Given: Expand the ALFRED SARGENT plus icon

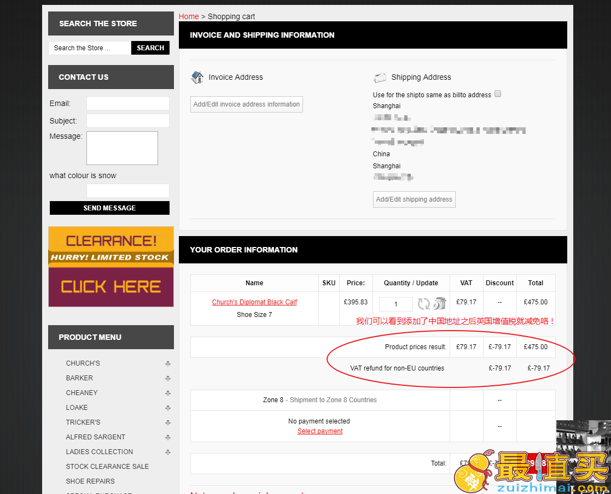Looking at the screenshot, I should [168, 437].
